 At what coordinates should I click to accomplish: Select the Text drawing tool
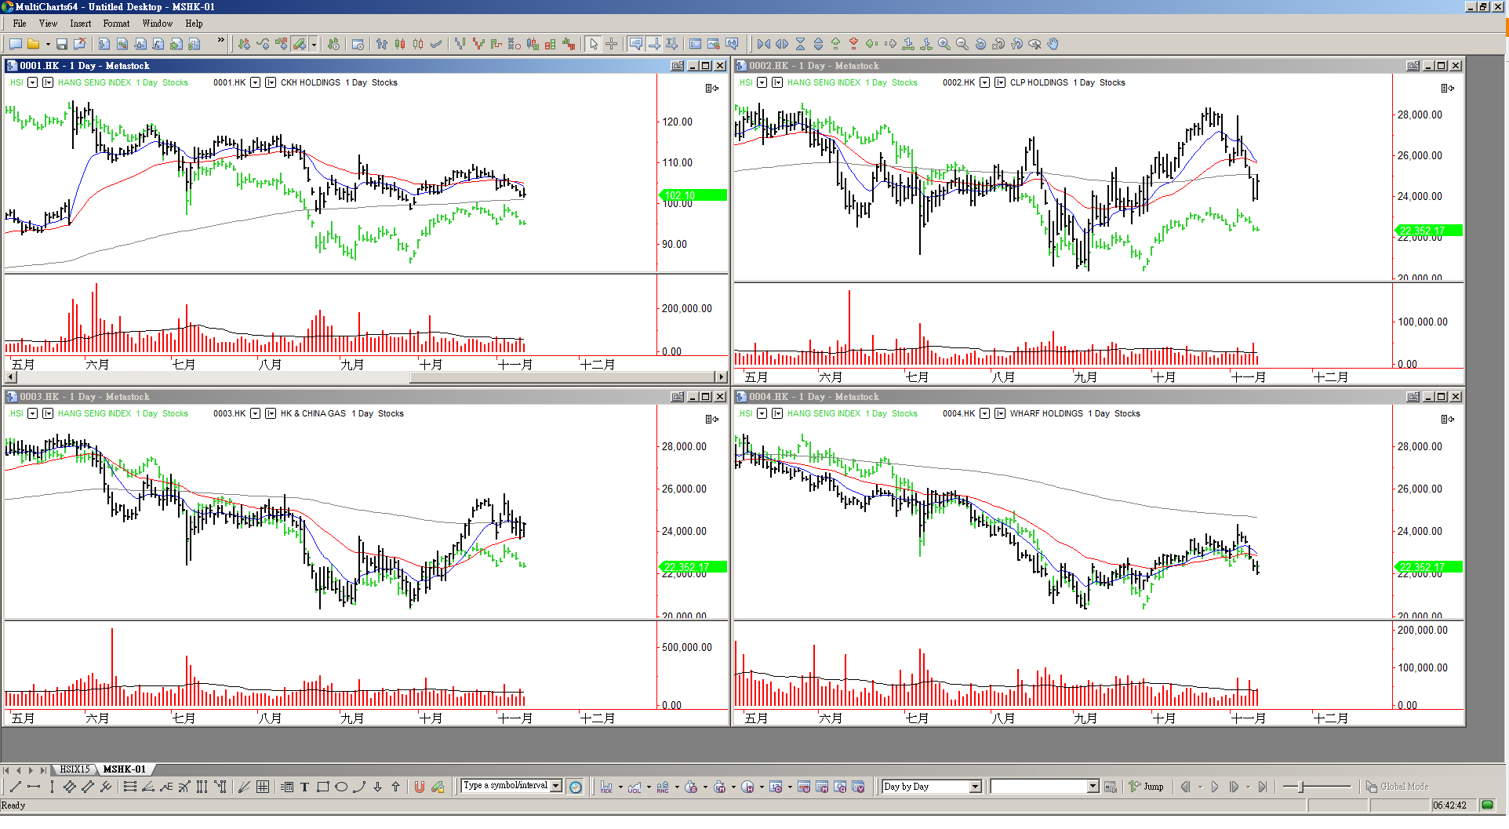[305, 787]
